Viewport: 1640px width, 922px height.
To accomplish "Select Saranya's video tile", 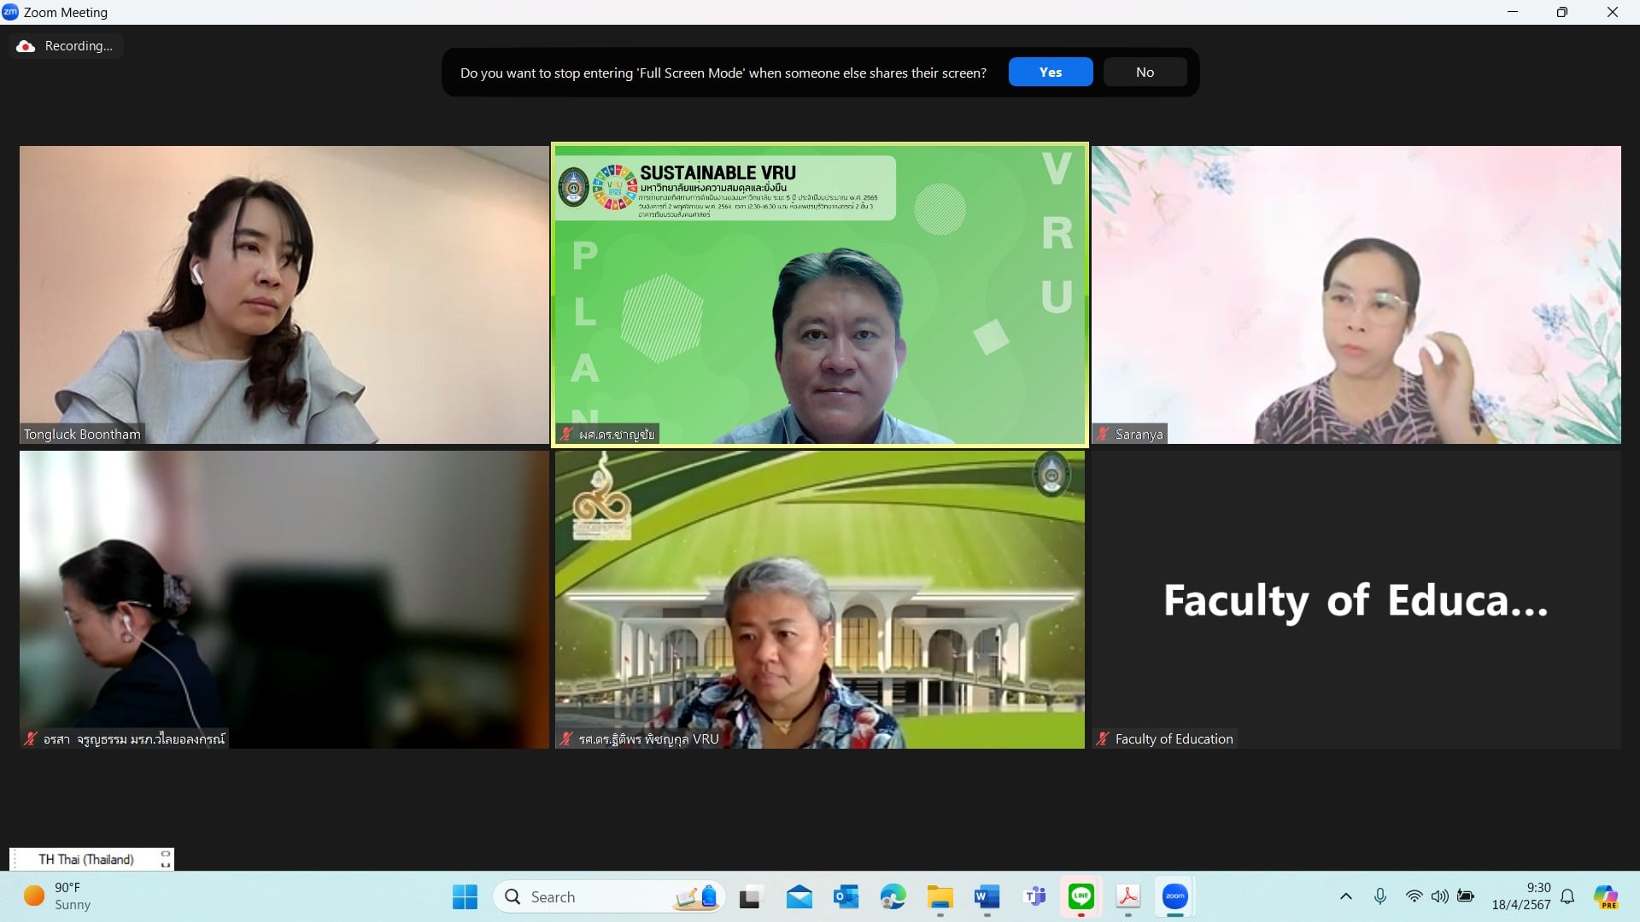I will tap(1356, 295).
